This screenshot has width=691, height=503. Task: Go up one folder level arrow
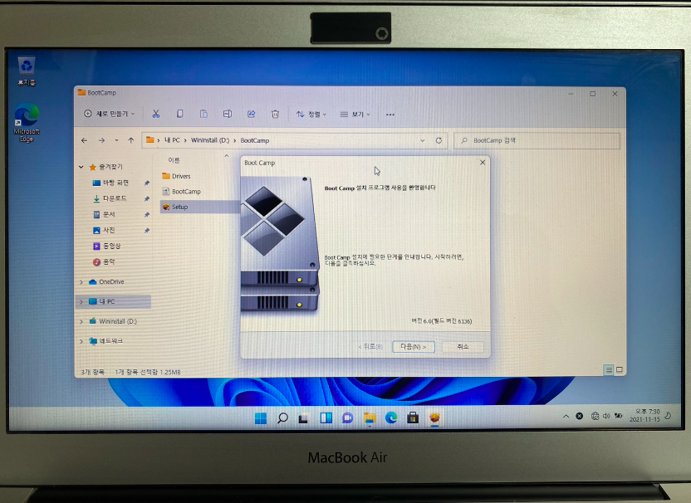click(x=131, y=140)
